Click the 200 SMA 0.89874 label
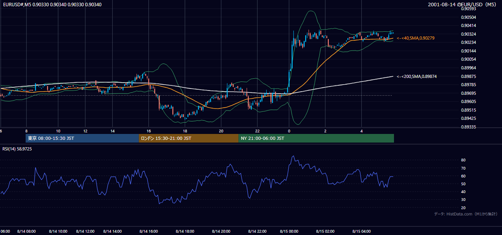Screen dimensions: 502x235 click(416, 76)
